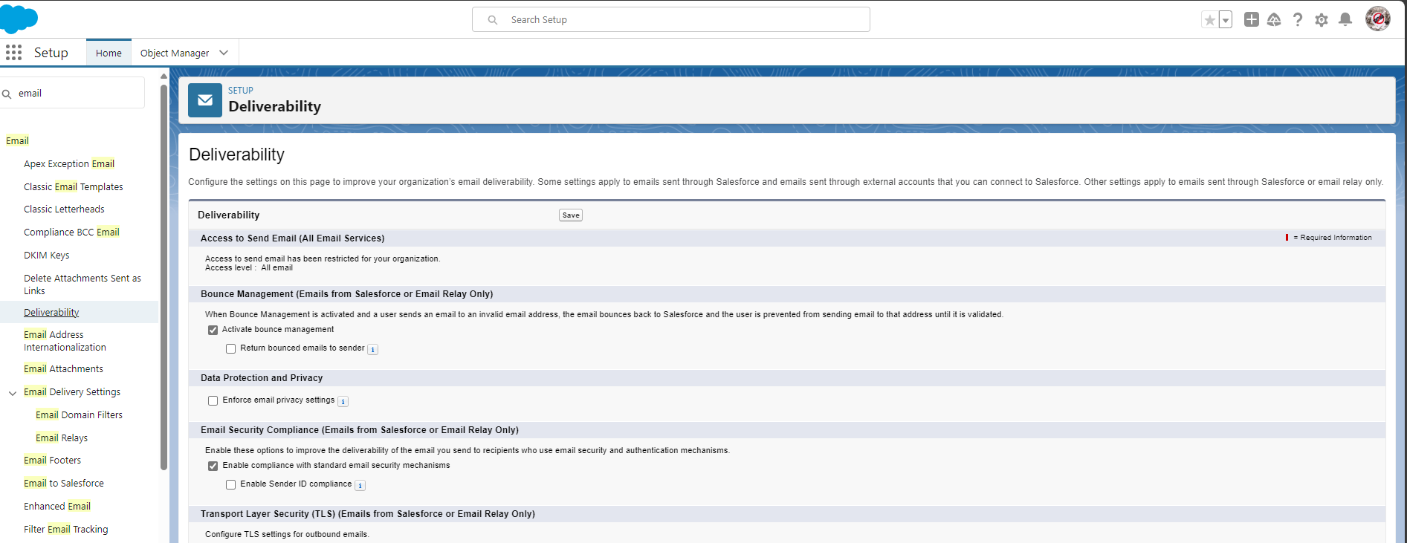Open Email Attachments in sidebar
Image resolution: width=1407 pixels, height=543 pixels.
[63, 368]
